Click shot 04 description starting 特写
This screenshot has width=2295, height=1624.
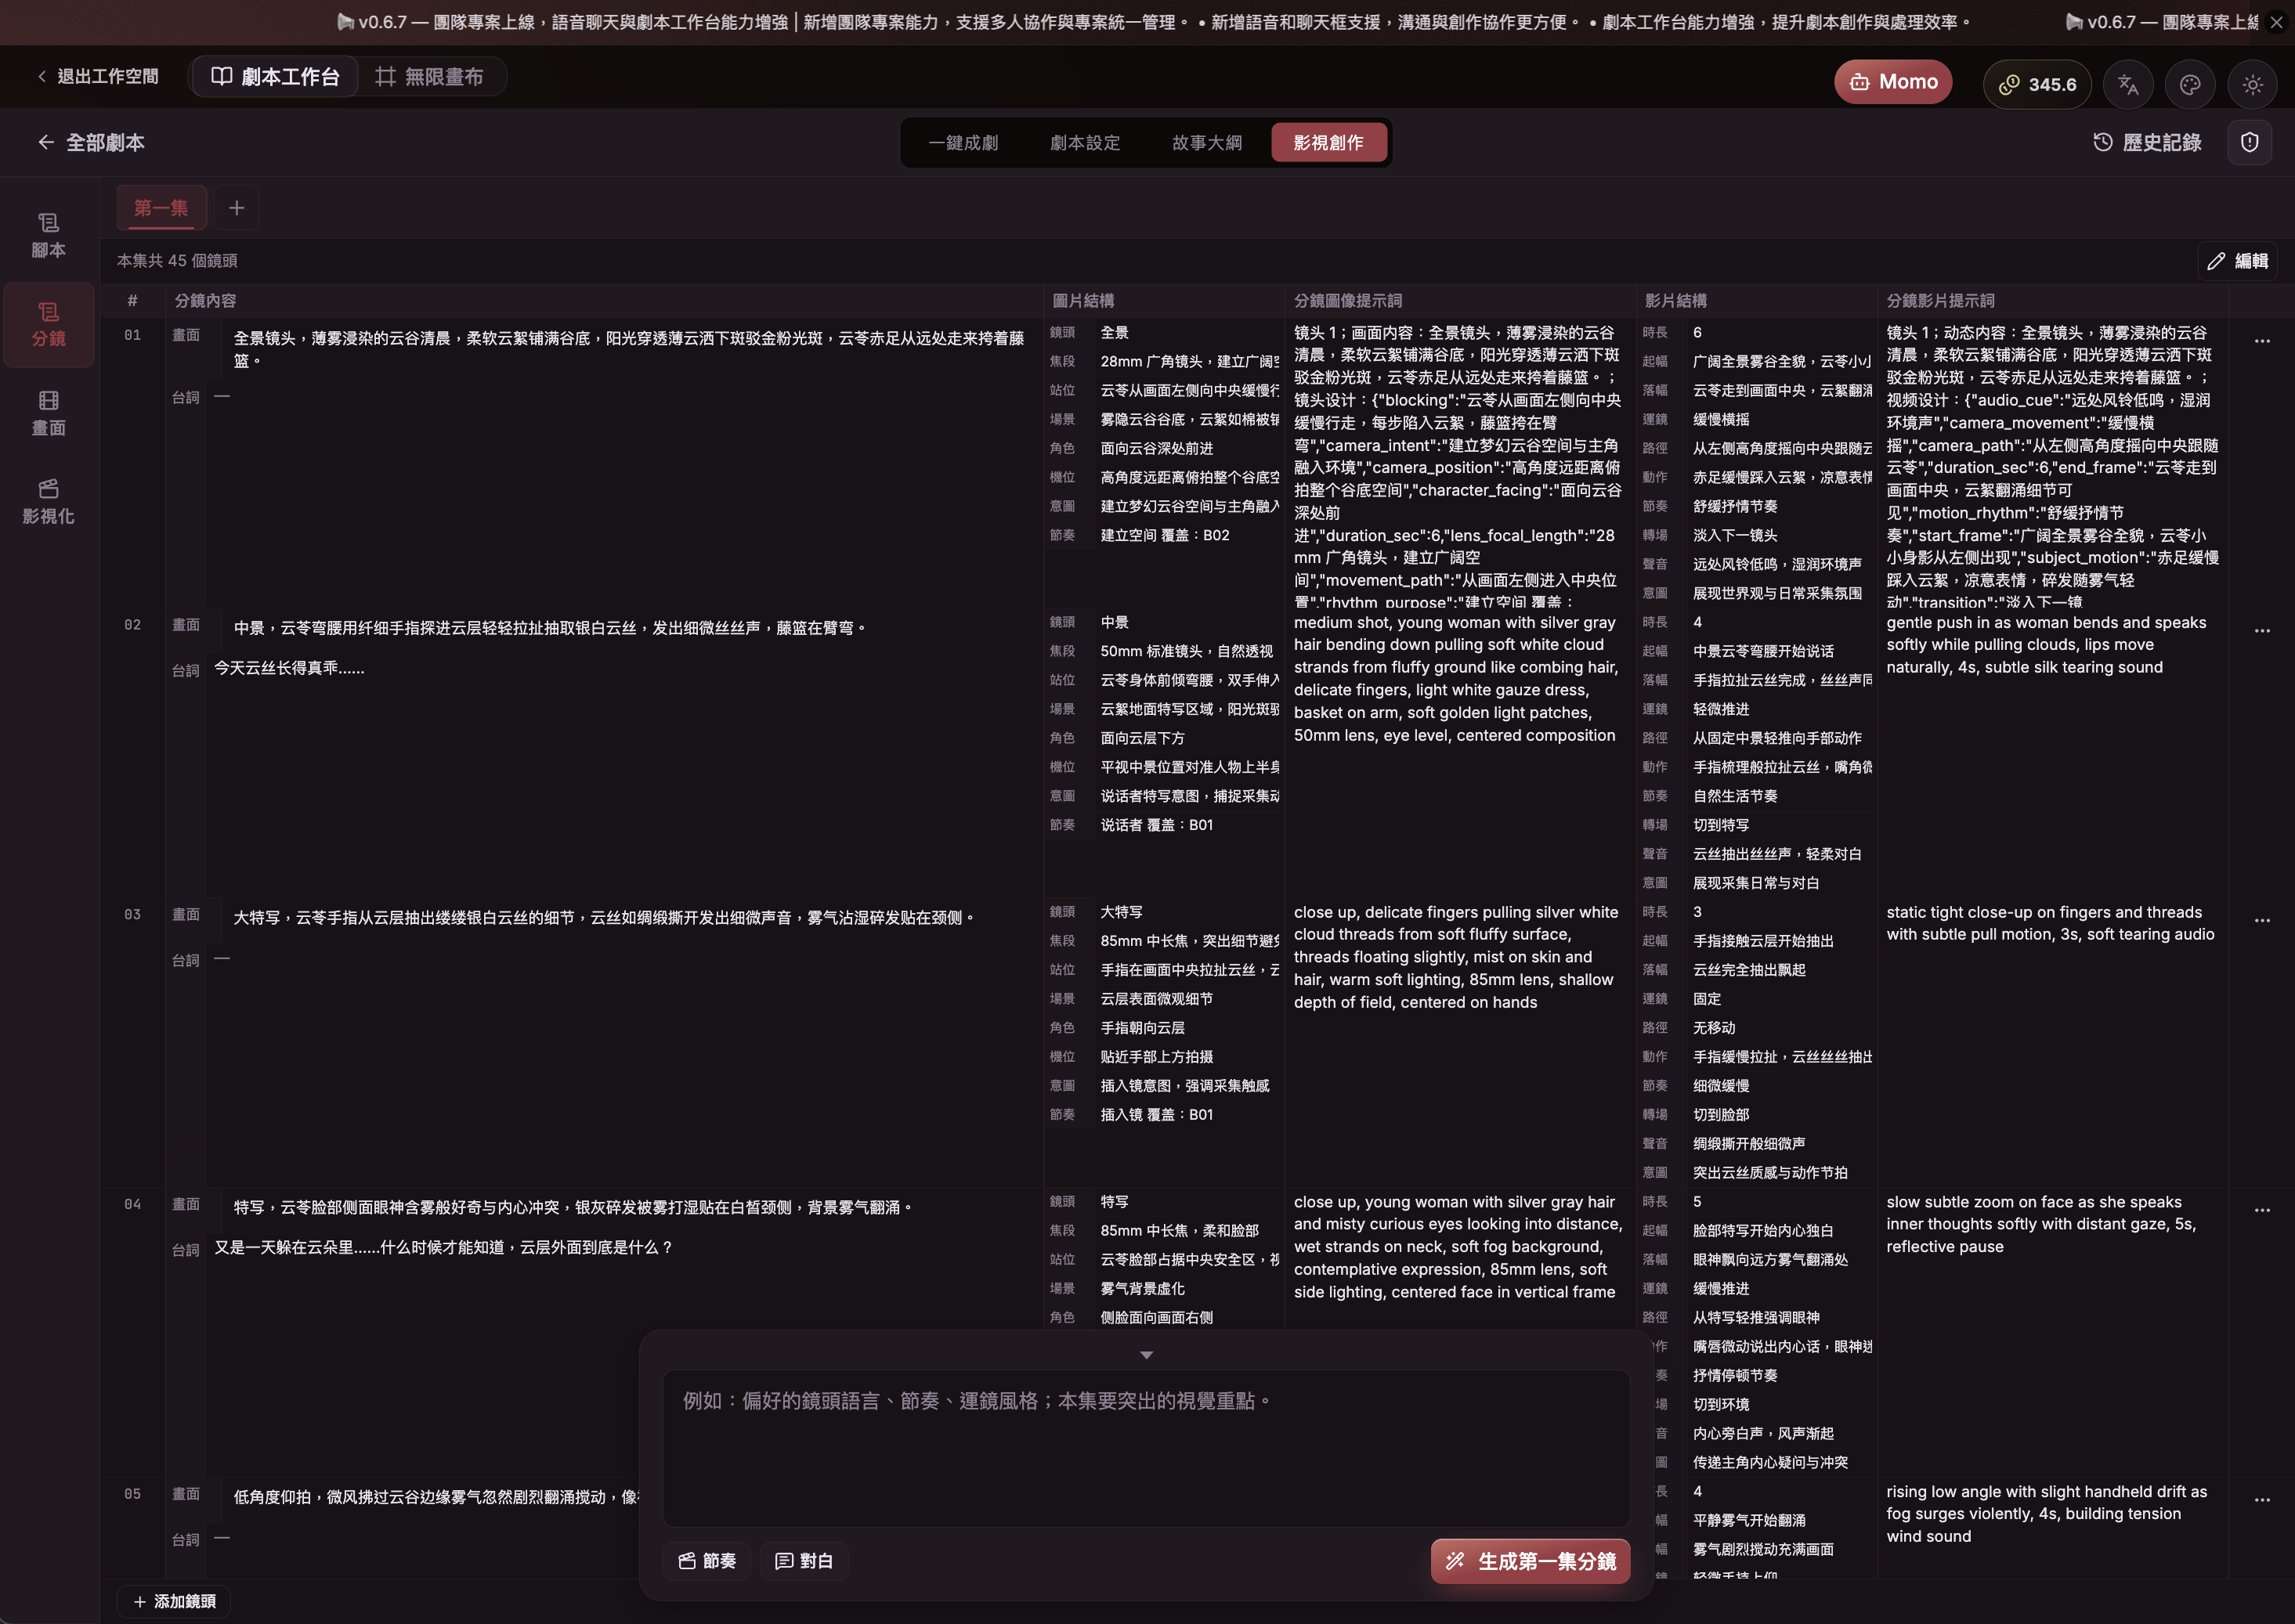[573, 1208]
